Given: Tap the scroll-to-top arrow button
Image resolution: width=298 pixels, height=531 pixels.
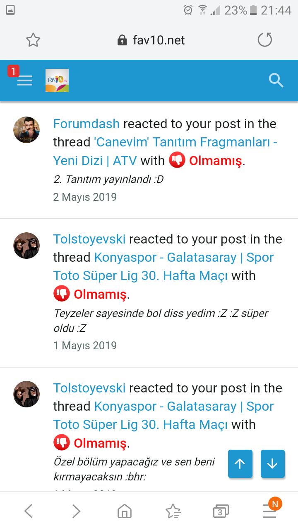Looking at the screenshot, I should pos(240,464).
